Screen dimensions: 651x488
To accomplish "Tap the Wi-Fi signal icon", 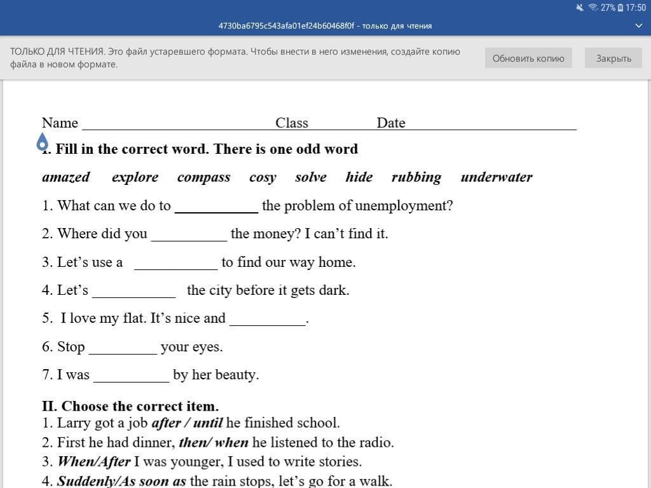I will click(593, 8).
